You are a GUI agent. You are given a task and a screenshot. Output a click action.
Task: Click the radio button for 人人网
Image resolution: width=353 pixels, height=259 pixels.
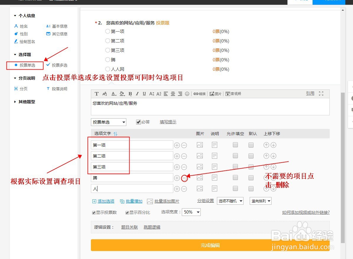pyautogui.click(x=107, y=69)
